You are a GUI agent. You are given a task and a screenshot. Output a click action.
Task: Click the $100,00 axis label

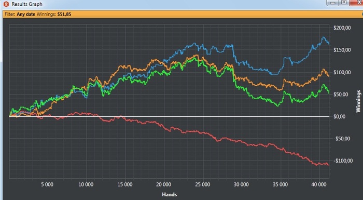[342, 72]
